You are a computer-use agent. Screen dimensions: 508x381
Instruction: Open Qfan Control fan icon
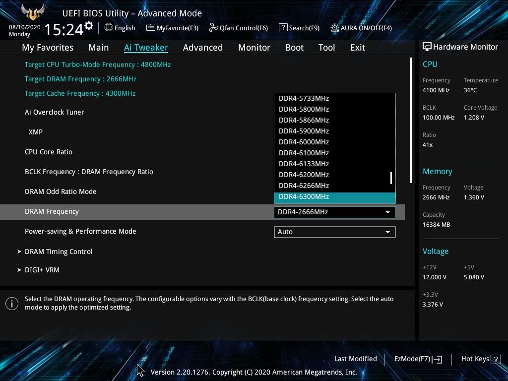(x=213, y=28)
